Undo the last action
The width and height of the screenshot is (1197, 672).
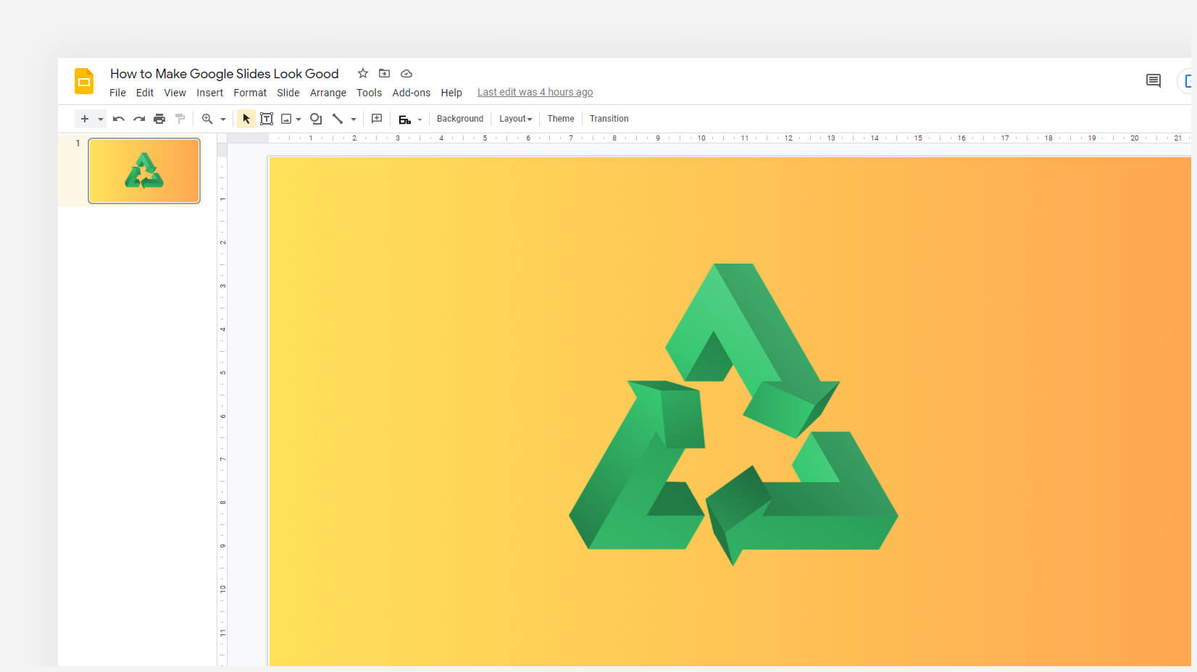(119, 119)
